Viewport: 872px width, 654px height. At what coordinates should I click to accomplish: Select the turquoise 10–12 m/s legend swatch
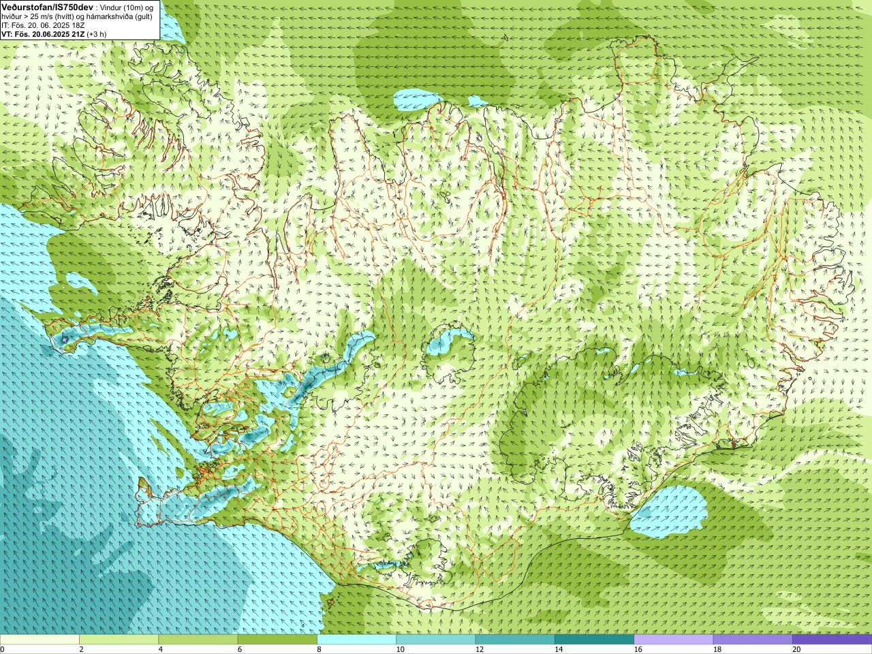(435, 640)
